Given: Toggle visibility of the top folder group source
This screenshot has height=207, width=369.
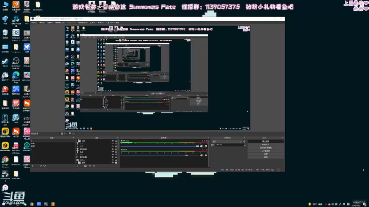Looking at the screenshot, I should 113,141.
